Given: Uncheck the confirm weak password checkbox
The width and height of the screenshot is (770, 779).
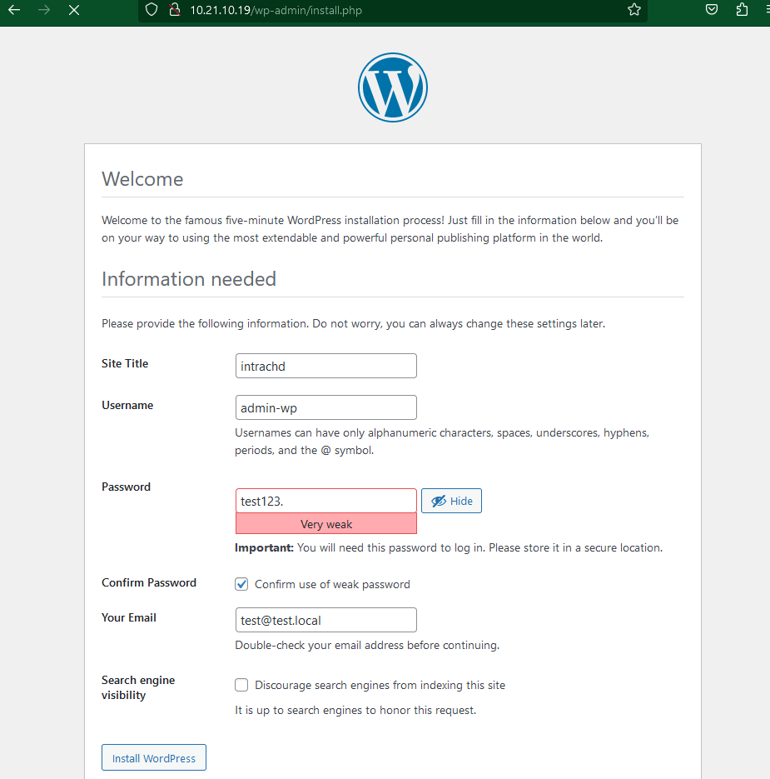Looking at the screenshot, I should [x=241, y=584].
